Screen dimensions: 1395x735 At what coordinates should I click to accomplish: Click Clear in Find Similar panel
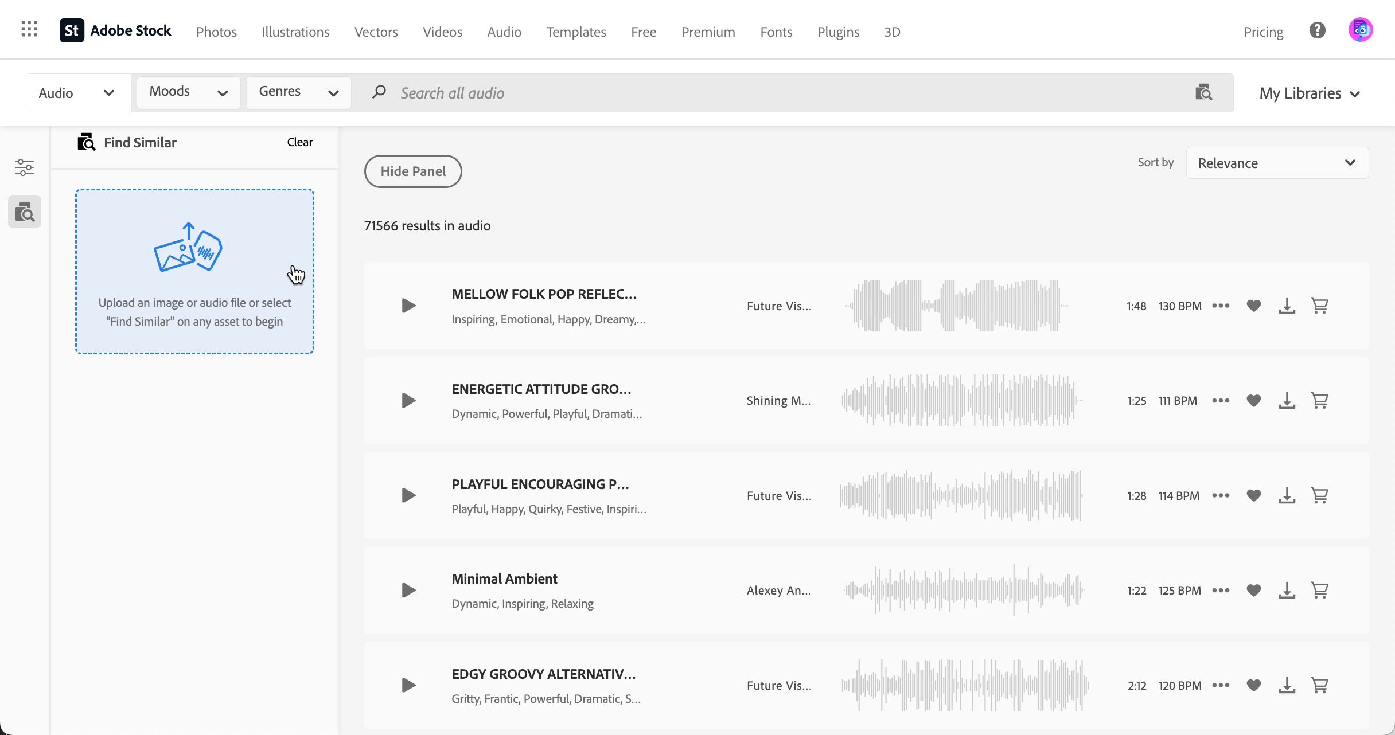point(299,142)
